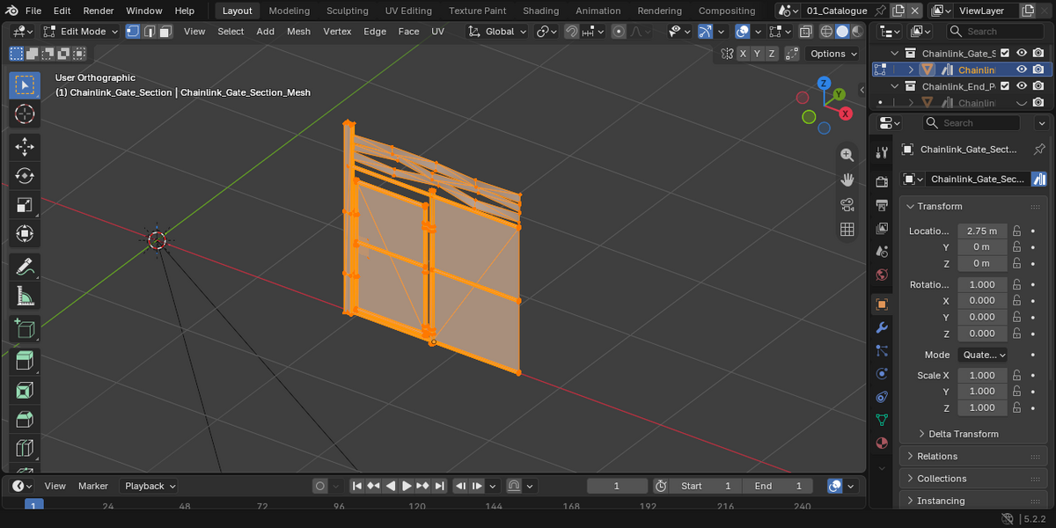The width and height of the screenshot is (1056, 528).
Task: Enable edge select mode
Action: click(x=150, y=31)
